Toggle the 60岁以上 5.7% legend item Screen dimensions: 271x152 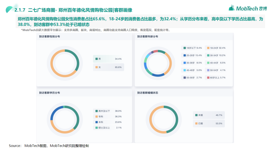(216, 77)
